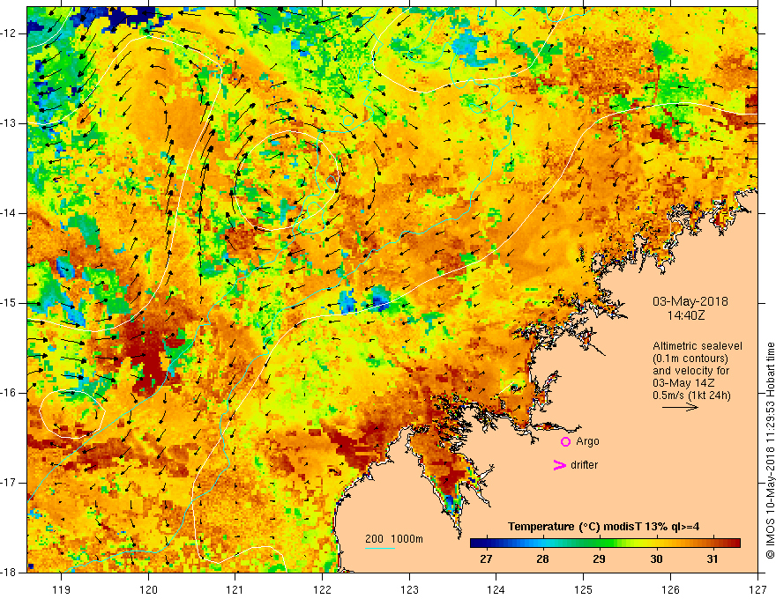Screen dimensions: 776x599
Task: Click the cyan 200m depth contour legend line
Action: point(379,548)
